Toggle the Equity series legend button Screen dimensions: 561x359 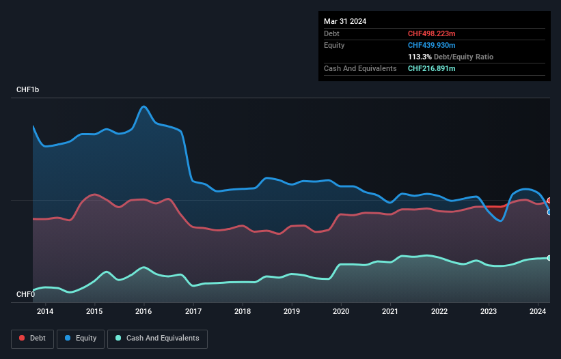coord(81,339)
